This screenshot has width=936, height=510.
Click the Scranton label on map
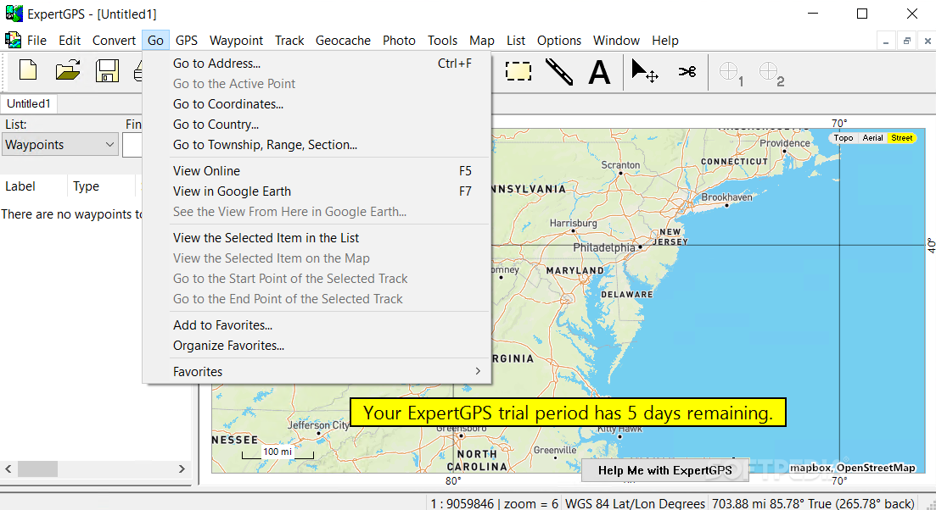[x=620, y=165]
